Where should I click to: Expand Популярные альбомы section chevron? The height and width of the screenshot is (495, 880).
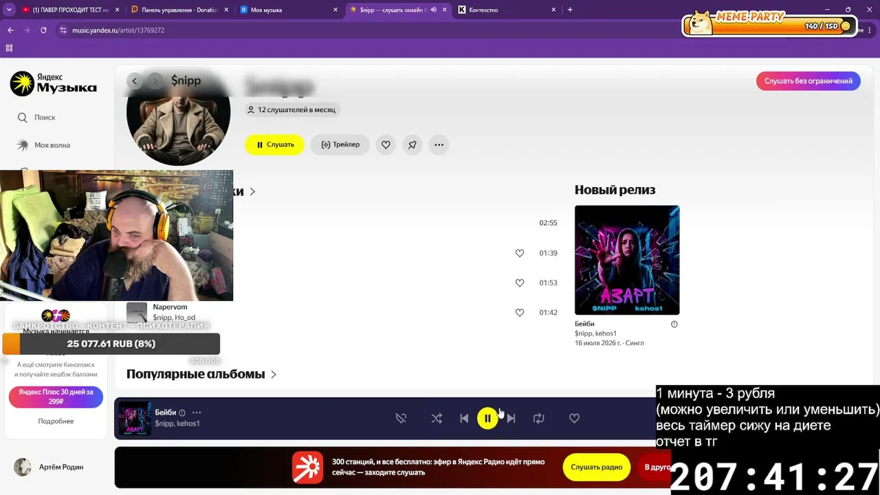274,375
